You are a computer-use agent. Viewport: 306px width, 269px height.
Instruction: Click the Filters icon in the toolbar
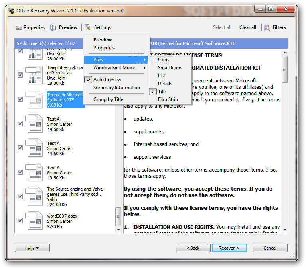coord(267,27)
